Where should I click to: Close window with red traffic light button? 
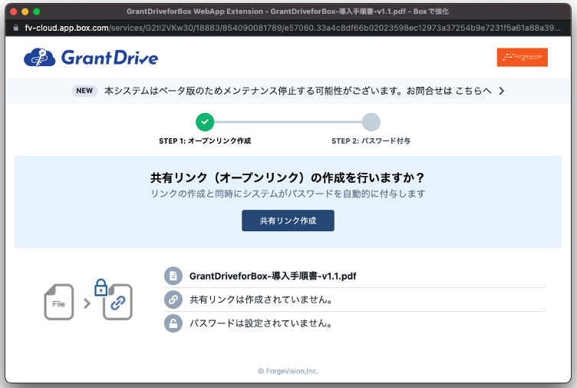(x=14, y=12)
